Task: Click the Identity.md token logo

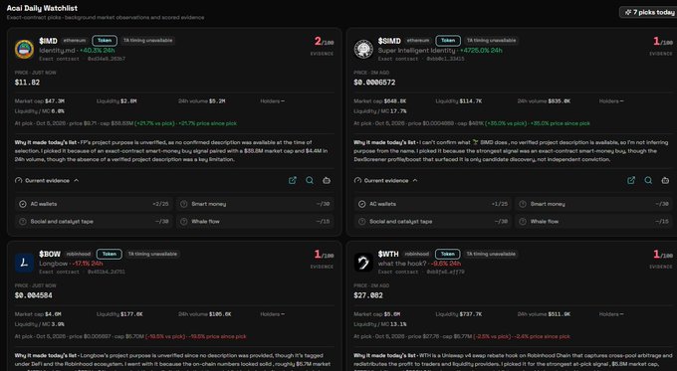Action: 24,49
